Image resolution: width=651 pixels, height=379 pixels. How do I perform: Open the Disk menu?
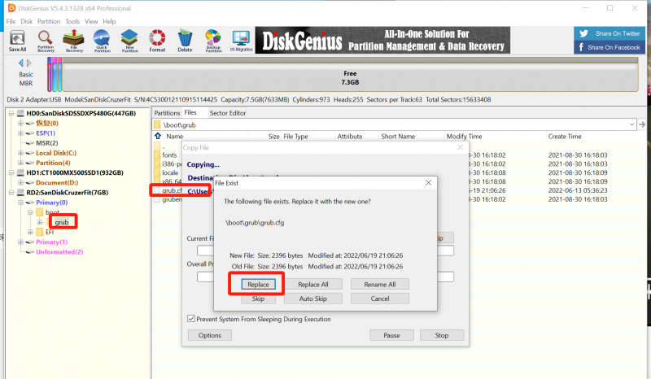pos(27,21)
